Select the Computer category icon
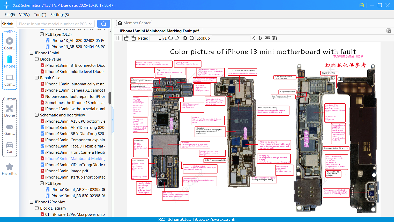 tap(10, 77)
